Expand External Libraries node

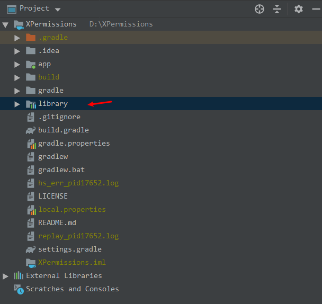[x=5, y=276]
